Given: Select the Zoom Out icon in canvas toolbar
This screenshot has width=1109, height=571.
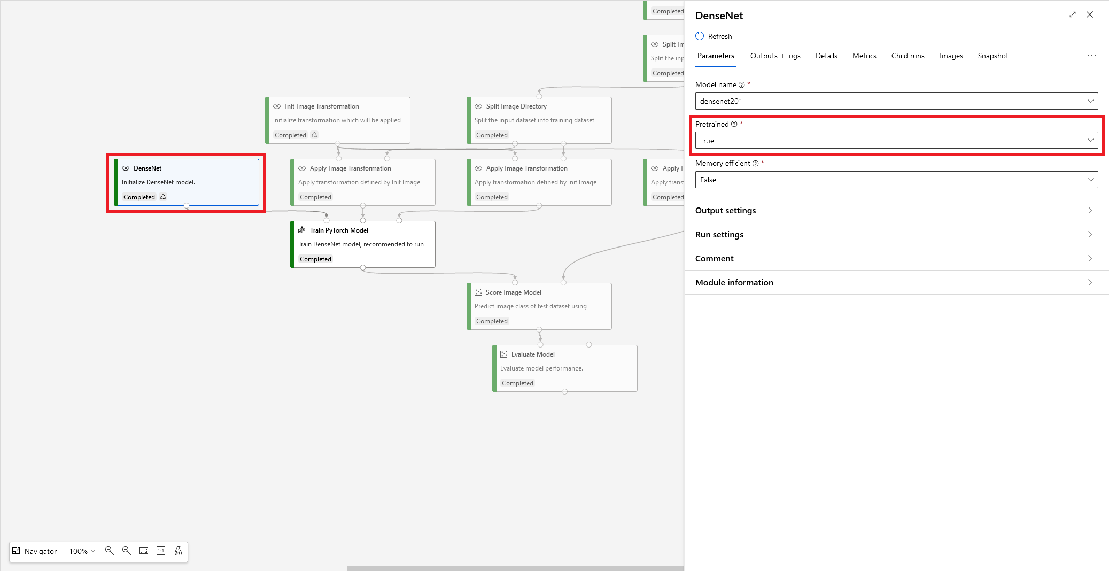Looking at the screenshot, I should pyautogui.click(x=126, y=551).
